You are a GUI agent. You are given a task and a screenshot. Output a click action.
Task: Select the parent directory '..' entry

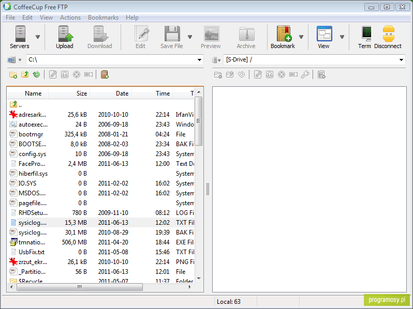click(101, 105)
